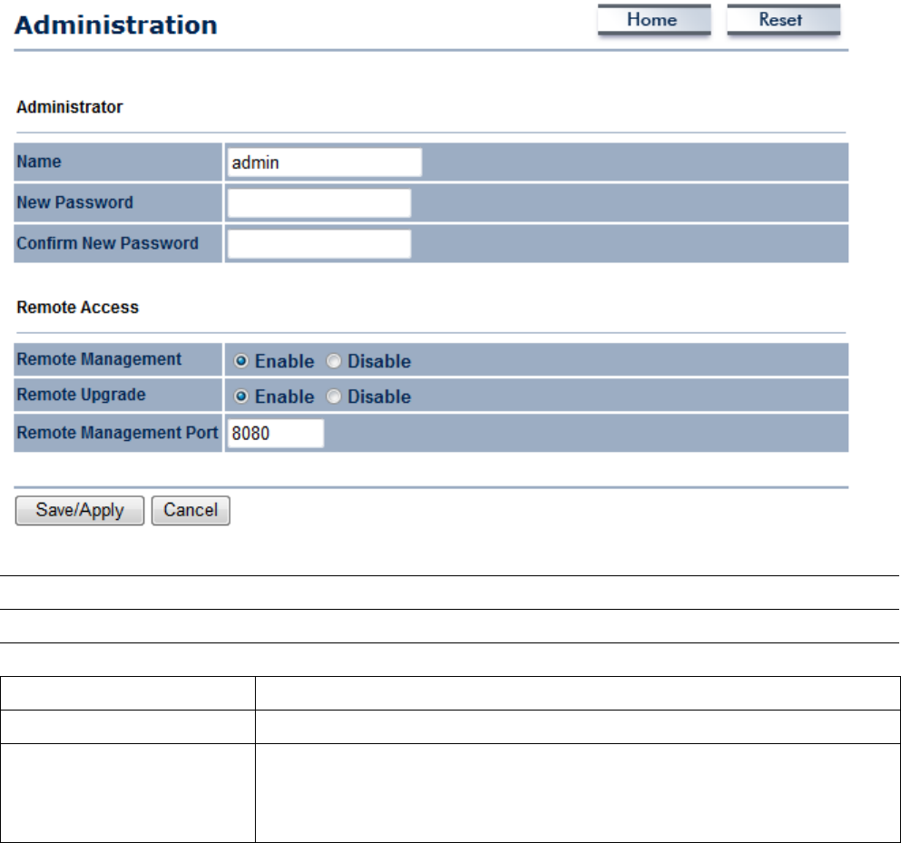Click the Remote Management row label
Screen dimensions: 901x843
tap(99, 359)
